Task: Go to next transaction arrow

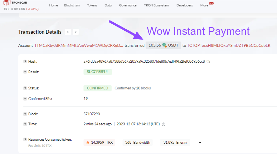Action: point(76,32)
